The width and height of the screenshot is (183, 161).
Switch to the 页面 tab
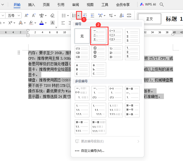[x=46, y=5]
